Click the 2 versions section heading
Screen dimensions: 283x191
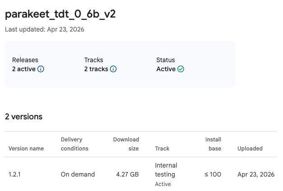(23, 117)
